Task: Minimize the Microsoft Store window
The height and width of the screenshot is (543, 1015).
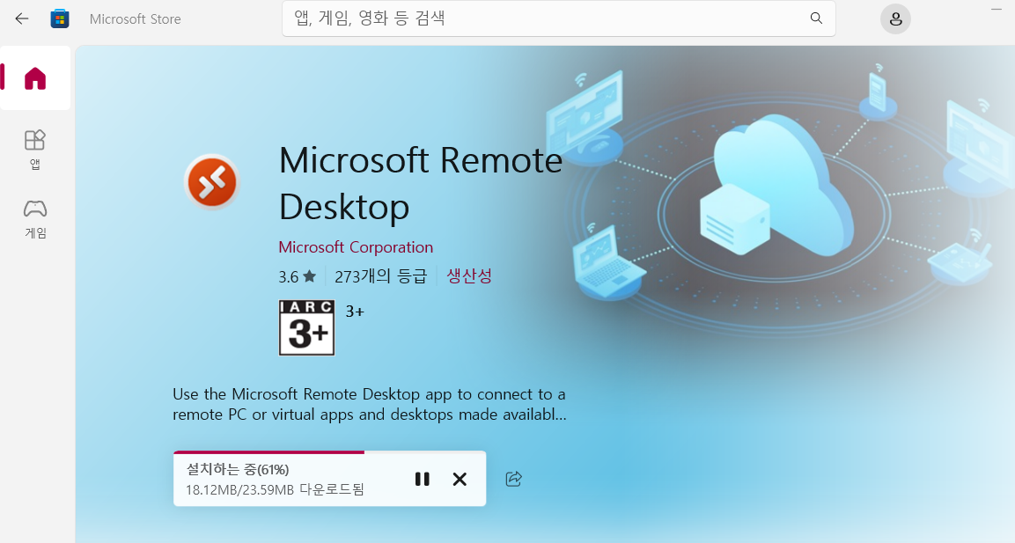Action: coord(997,9)
